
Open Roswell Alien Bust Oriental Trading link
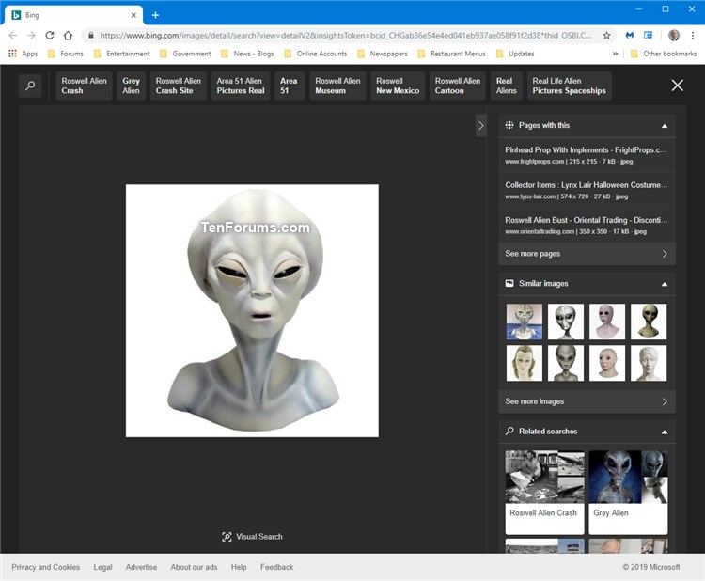[x=587, y=226]
